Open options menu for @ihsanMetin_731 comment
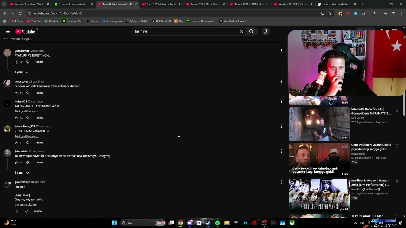The image size is (406, 228). click(x=281, y=126)
